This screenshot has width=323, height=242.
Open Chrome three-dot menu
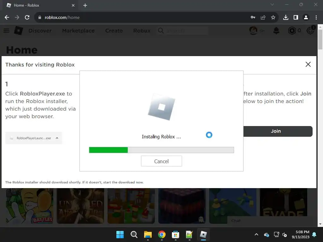click(316, 18)
